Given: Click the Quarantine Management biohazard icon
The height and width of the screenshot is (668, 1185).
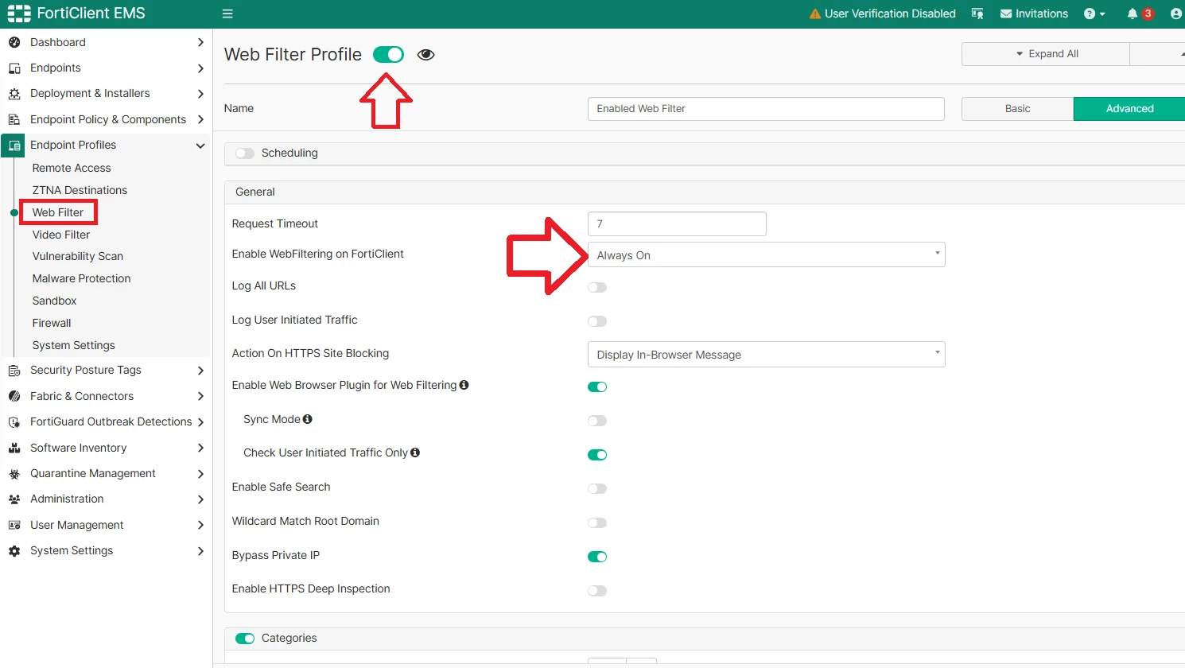Looking at the screenshot, I should [x=14, y=473].
